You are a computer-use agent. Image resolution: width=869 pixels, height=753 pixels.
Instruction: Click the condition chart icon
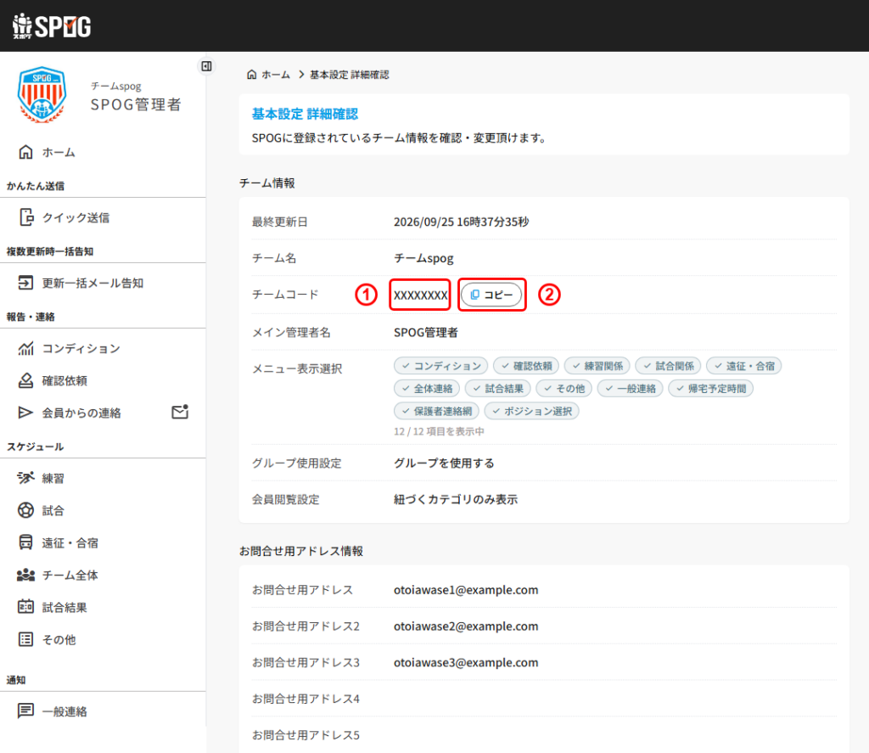coord(25,348)
